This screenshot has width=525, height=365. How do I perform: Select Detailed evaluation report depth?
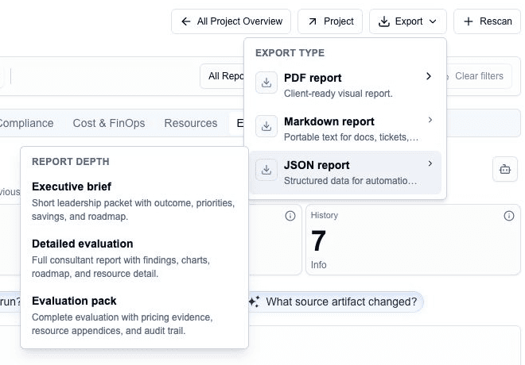pos(134,258)
